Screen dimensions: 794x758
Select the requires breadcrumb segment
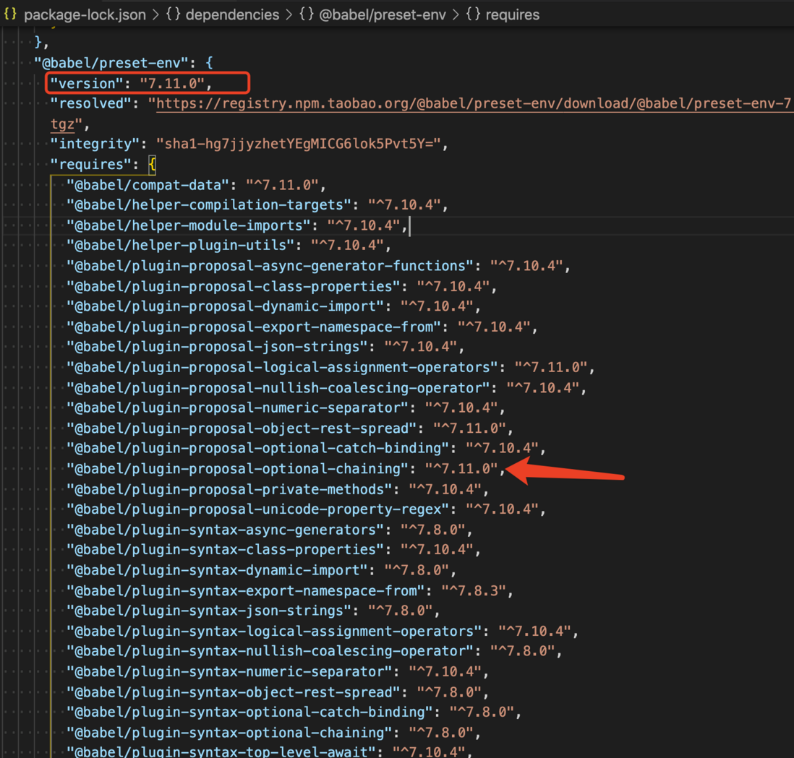tap(513, 14)
